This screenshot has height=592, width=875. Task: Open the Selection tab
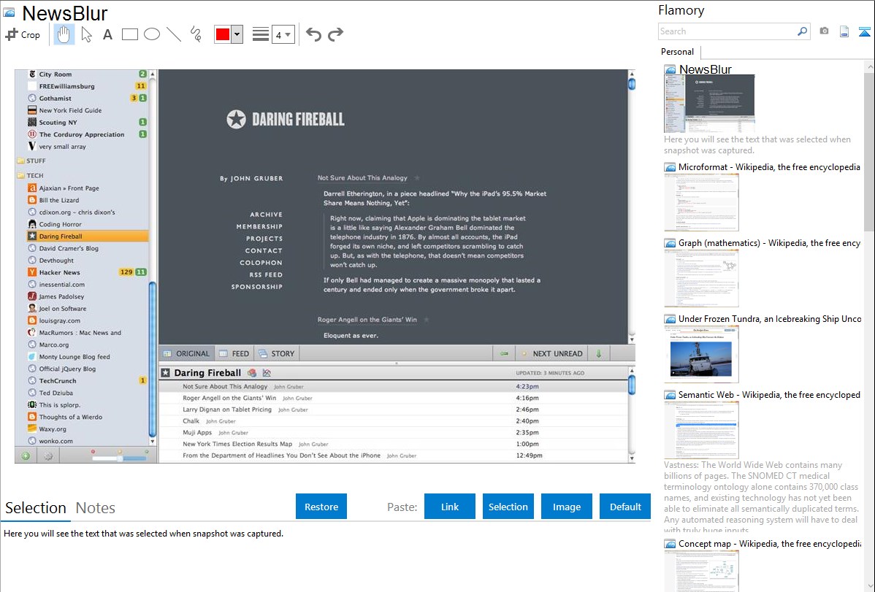[36, 508]
